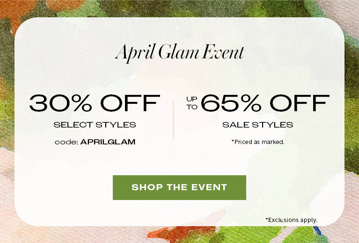Viewport: 359px width, 243px height.
Task: Click the word "EVENT" on the green button
Action: tap(209, 187)
